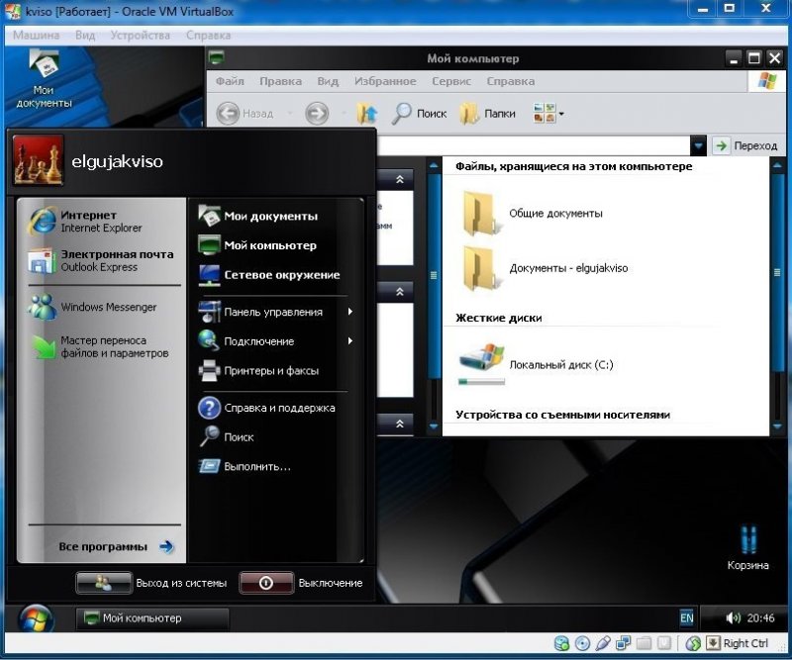Image resolution: width=792 pixels, height=660 pixels.
Task: Toggle the Папки folders pane button
Action: point(488,113)
